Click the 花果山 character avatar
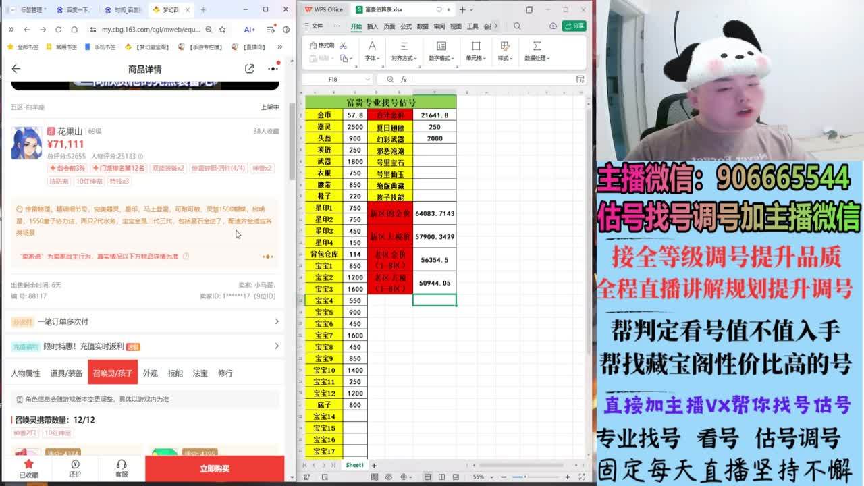864x486 pixels. point(26,142)
